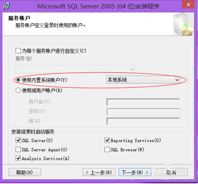The width and height of the screenshot is (198, 184).
Task: Click the 密码(P) input field
Action: pos(143,112)
